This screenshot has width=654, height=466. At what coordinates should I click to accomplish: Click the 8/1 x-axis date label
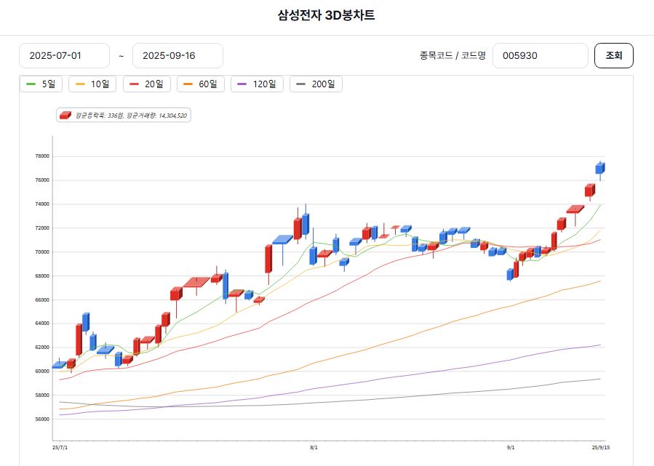(314, 448)
